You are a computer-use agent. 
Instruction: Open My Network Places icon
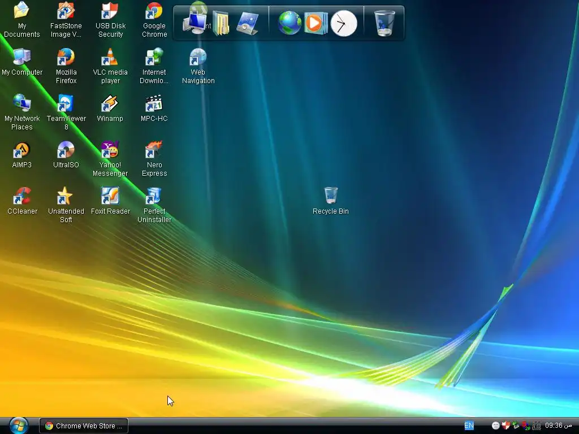(22, 112)
